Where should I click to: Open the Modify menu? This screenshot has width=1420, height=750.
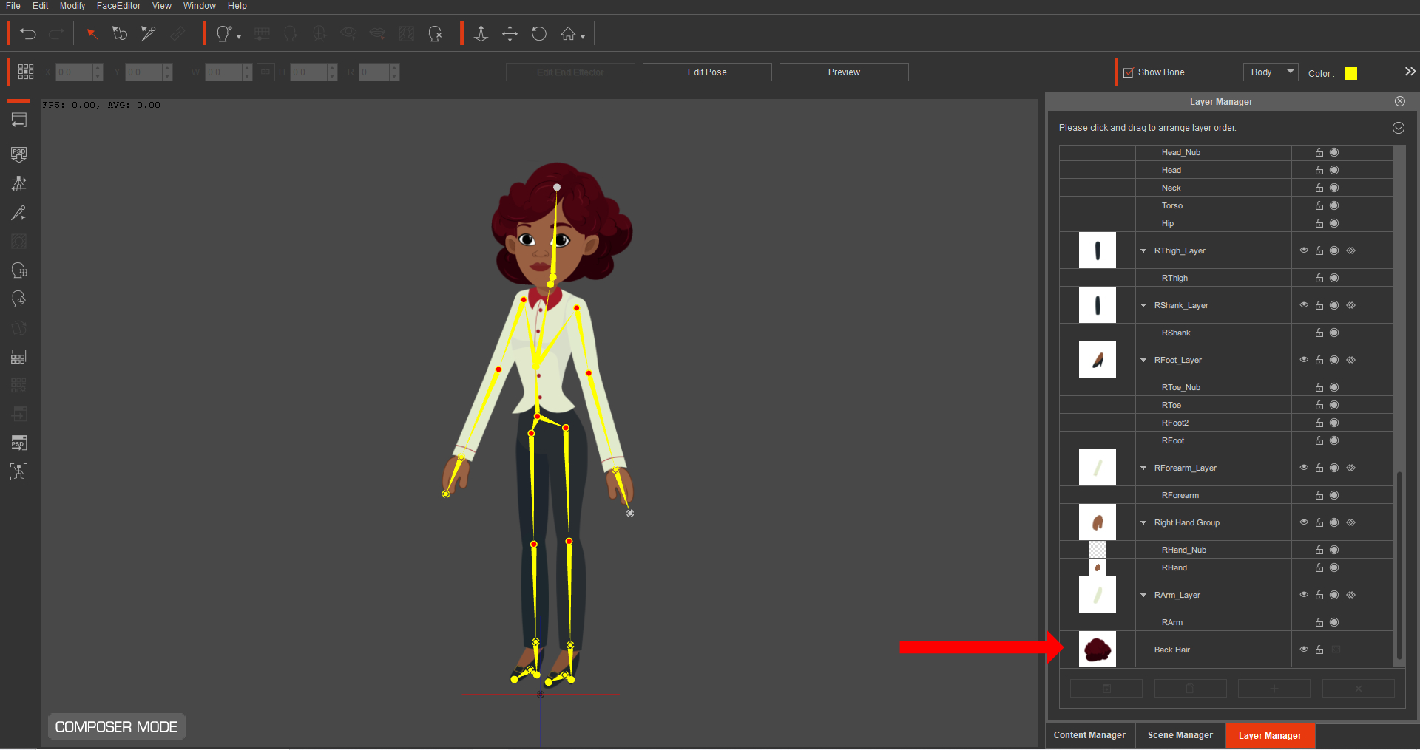(x=72, y=6)
